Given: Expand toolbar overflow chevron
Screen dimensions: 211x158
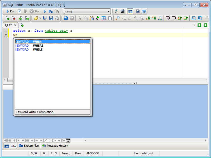Looking at the screenshot, I should point(207,17).
